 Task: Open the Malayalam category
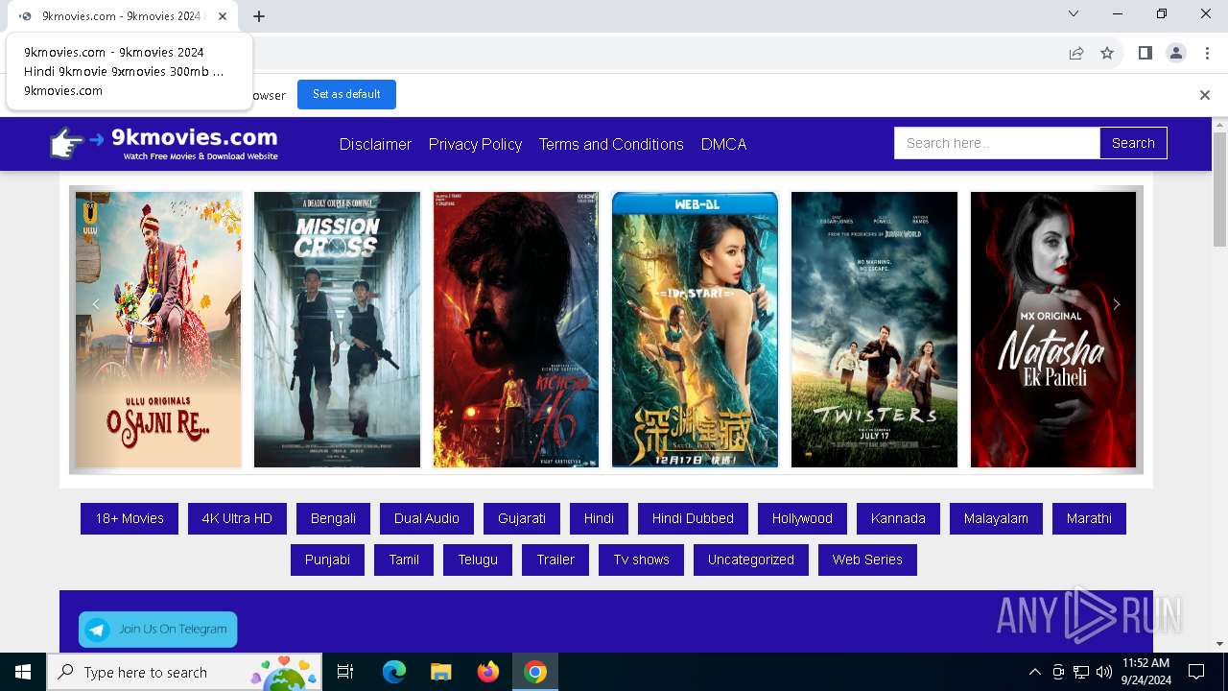tap(996, 518)
